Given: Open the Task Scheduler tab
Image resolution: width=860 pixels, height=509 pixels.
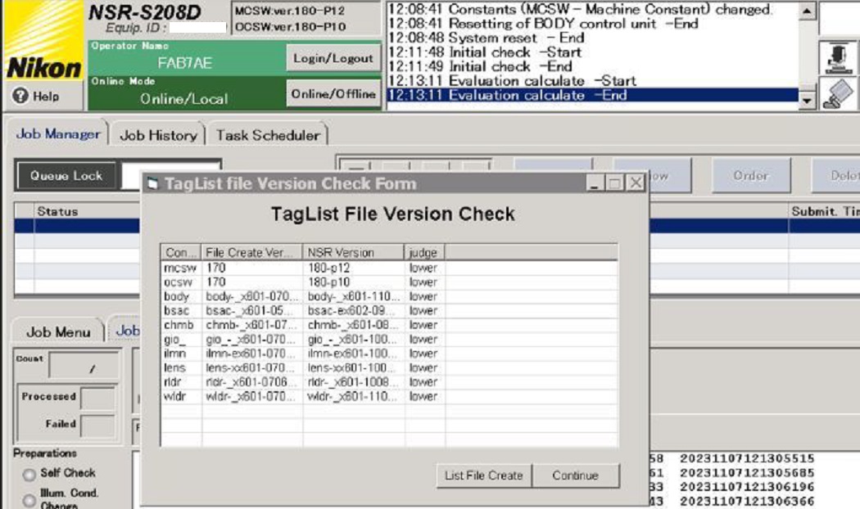Looking at the screenshot, I should [x=268, y=135].
